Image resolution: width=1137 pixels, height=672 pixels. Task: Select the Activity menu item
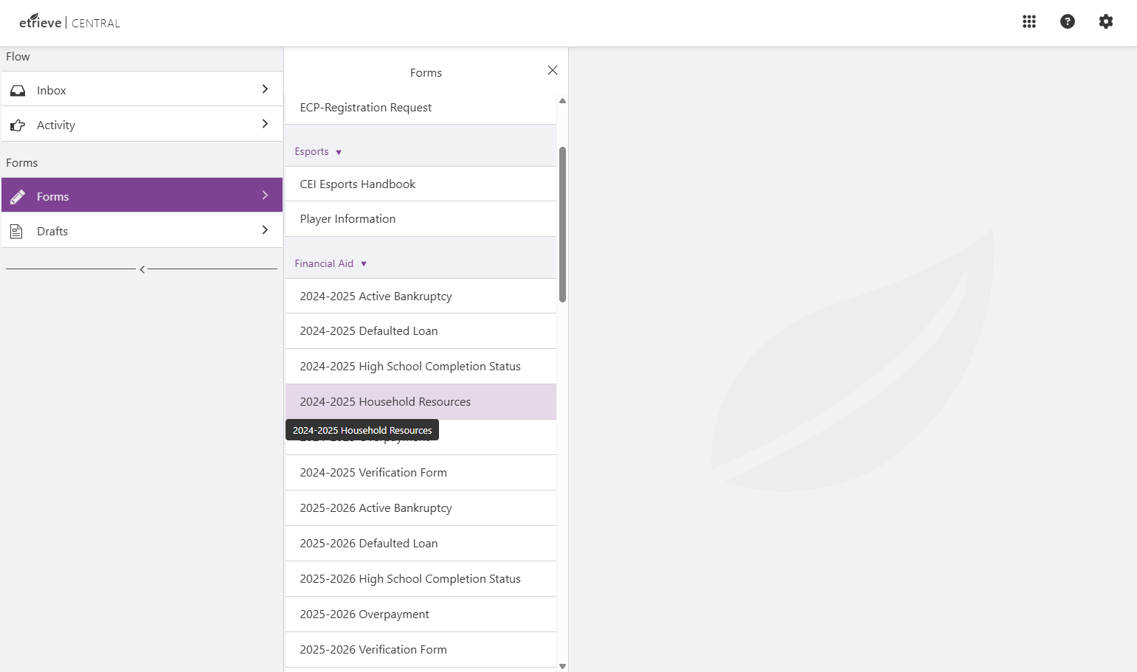click(142, 124)
